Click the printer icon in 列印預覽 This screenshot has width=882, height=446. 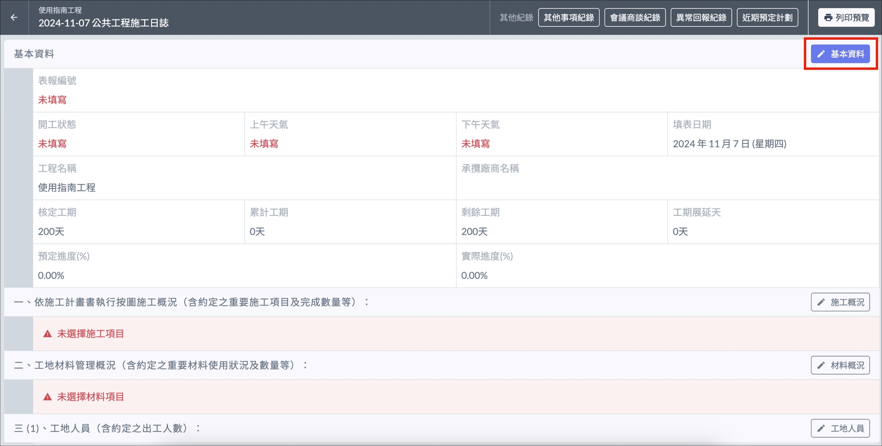click(x=828, y=18)
